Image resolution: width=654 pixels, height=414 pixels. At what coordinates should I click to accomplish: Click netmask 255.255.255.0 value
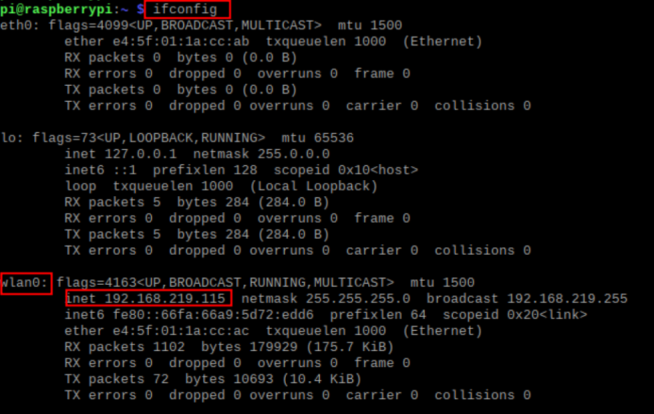tap(358, 299)
